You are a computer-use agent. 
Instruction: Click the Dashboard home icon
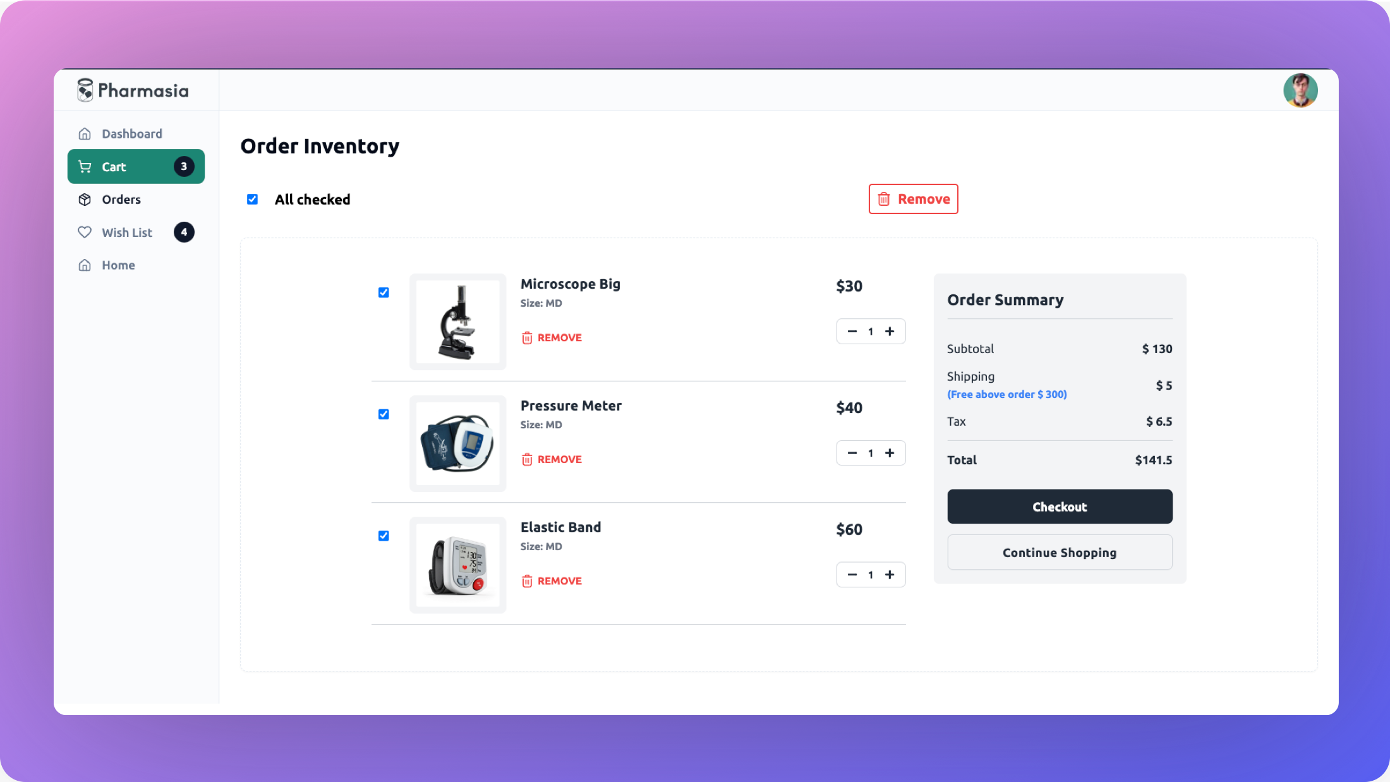tap(84, 134)
